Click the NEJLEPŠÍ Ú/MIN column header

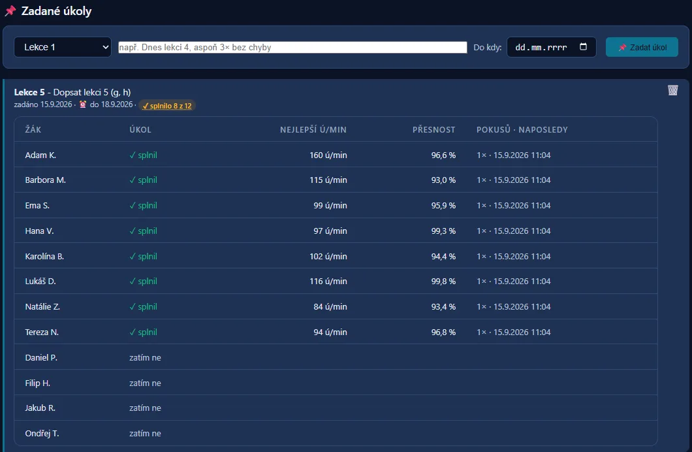point(313,130)
